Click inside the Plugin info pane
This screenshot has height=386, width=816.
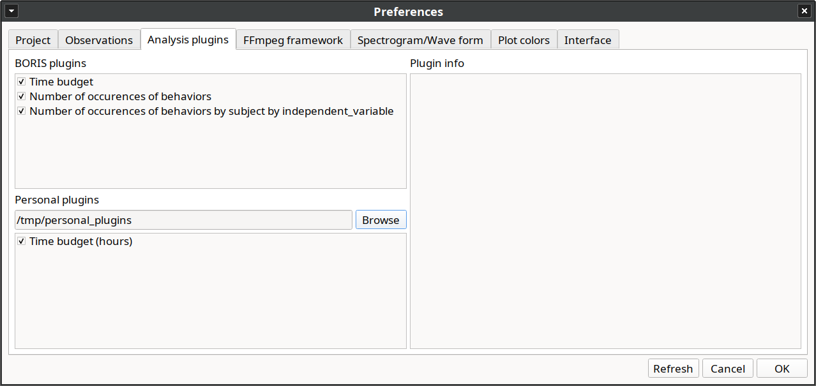pos(605,211)
